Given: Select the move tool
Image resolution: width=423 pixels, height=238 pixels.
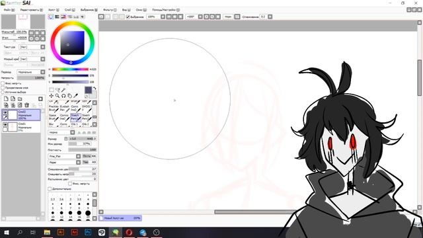Looking at the screenshot, I should pos(52,96).
